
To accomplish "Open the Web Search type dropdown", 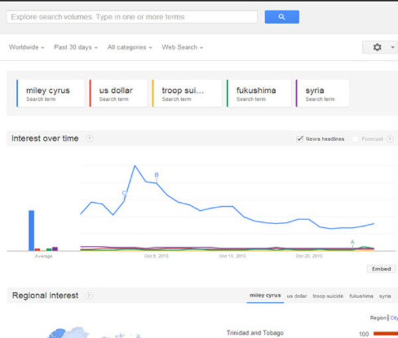I will click(x=182, y=48).
